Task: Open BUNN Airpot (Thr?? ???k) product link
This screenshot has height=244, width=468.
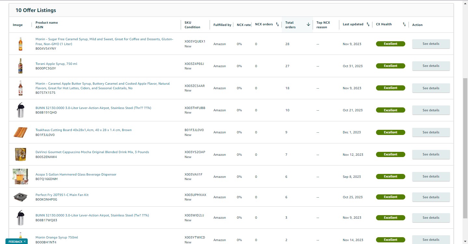Action: [93, 108]
